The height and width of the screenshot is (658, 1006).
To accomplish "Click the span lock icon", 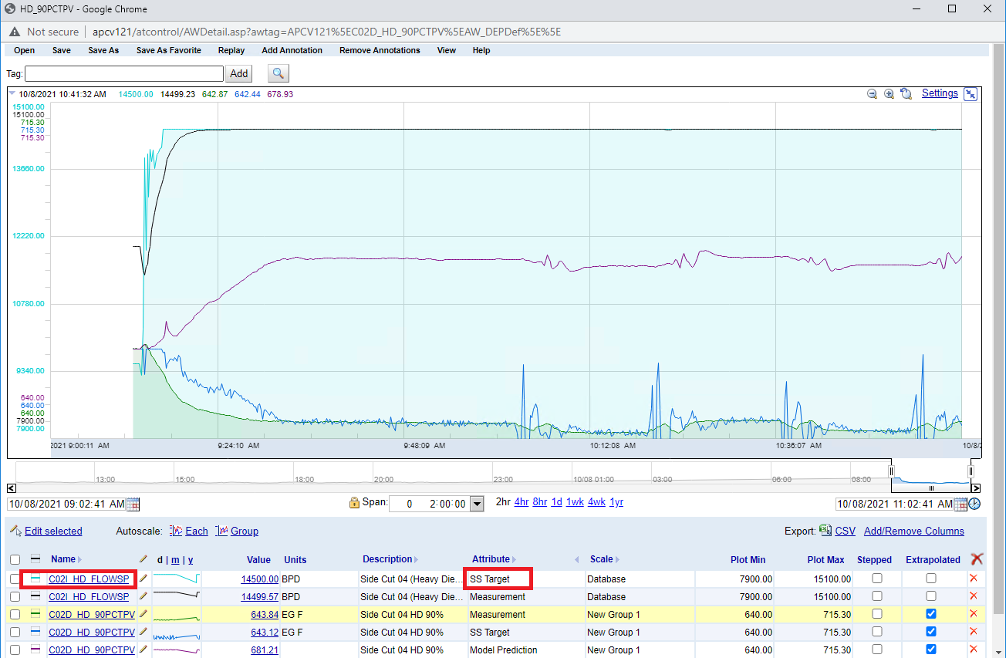I will click(355, 503).
